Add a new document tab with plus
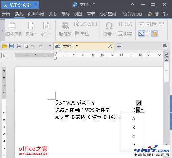This screenshot has height=158, width=172. coord(119,46)
